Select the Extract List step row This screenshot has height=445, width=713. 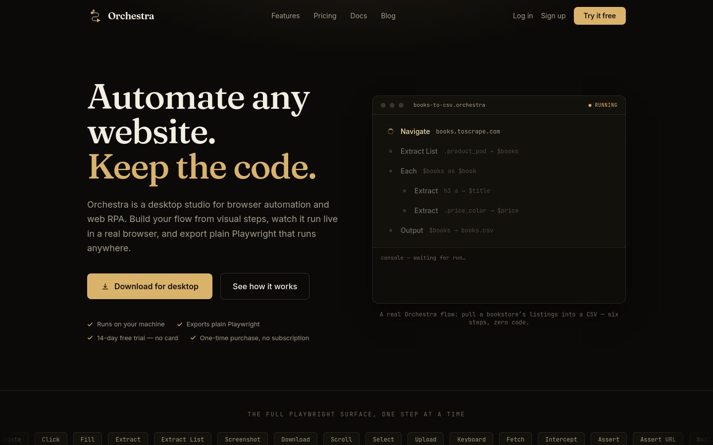click(x=499, y=151)
